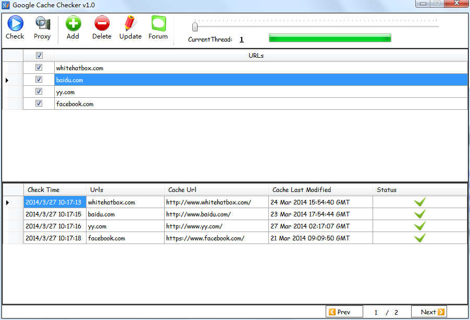Uncheck the facebook.com checkbox

click(39, 104)
